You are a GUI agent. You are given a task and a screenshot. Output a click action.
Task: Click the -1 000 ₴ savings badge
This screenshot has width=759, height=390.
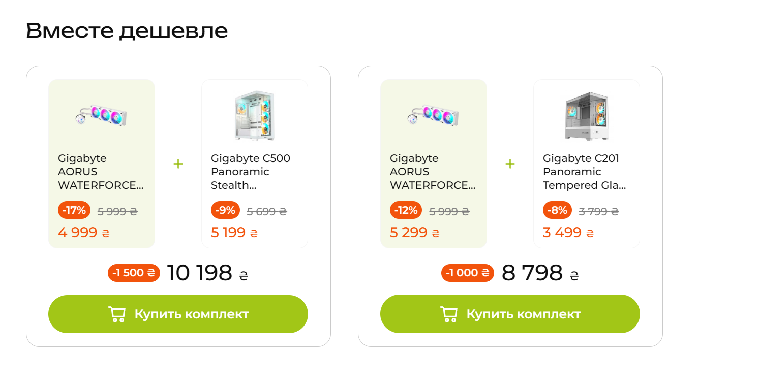(x=467, y=273)
